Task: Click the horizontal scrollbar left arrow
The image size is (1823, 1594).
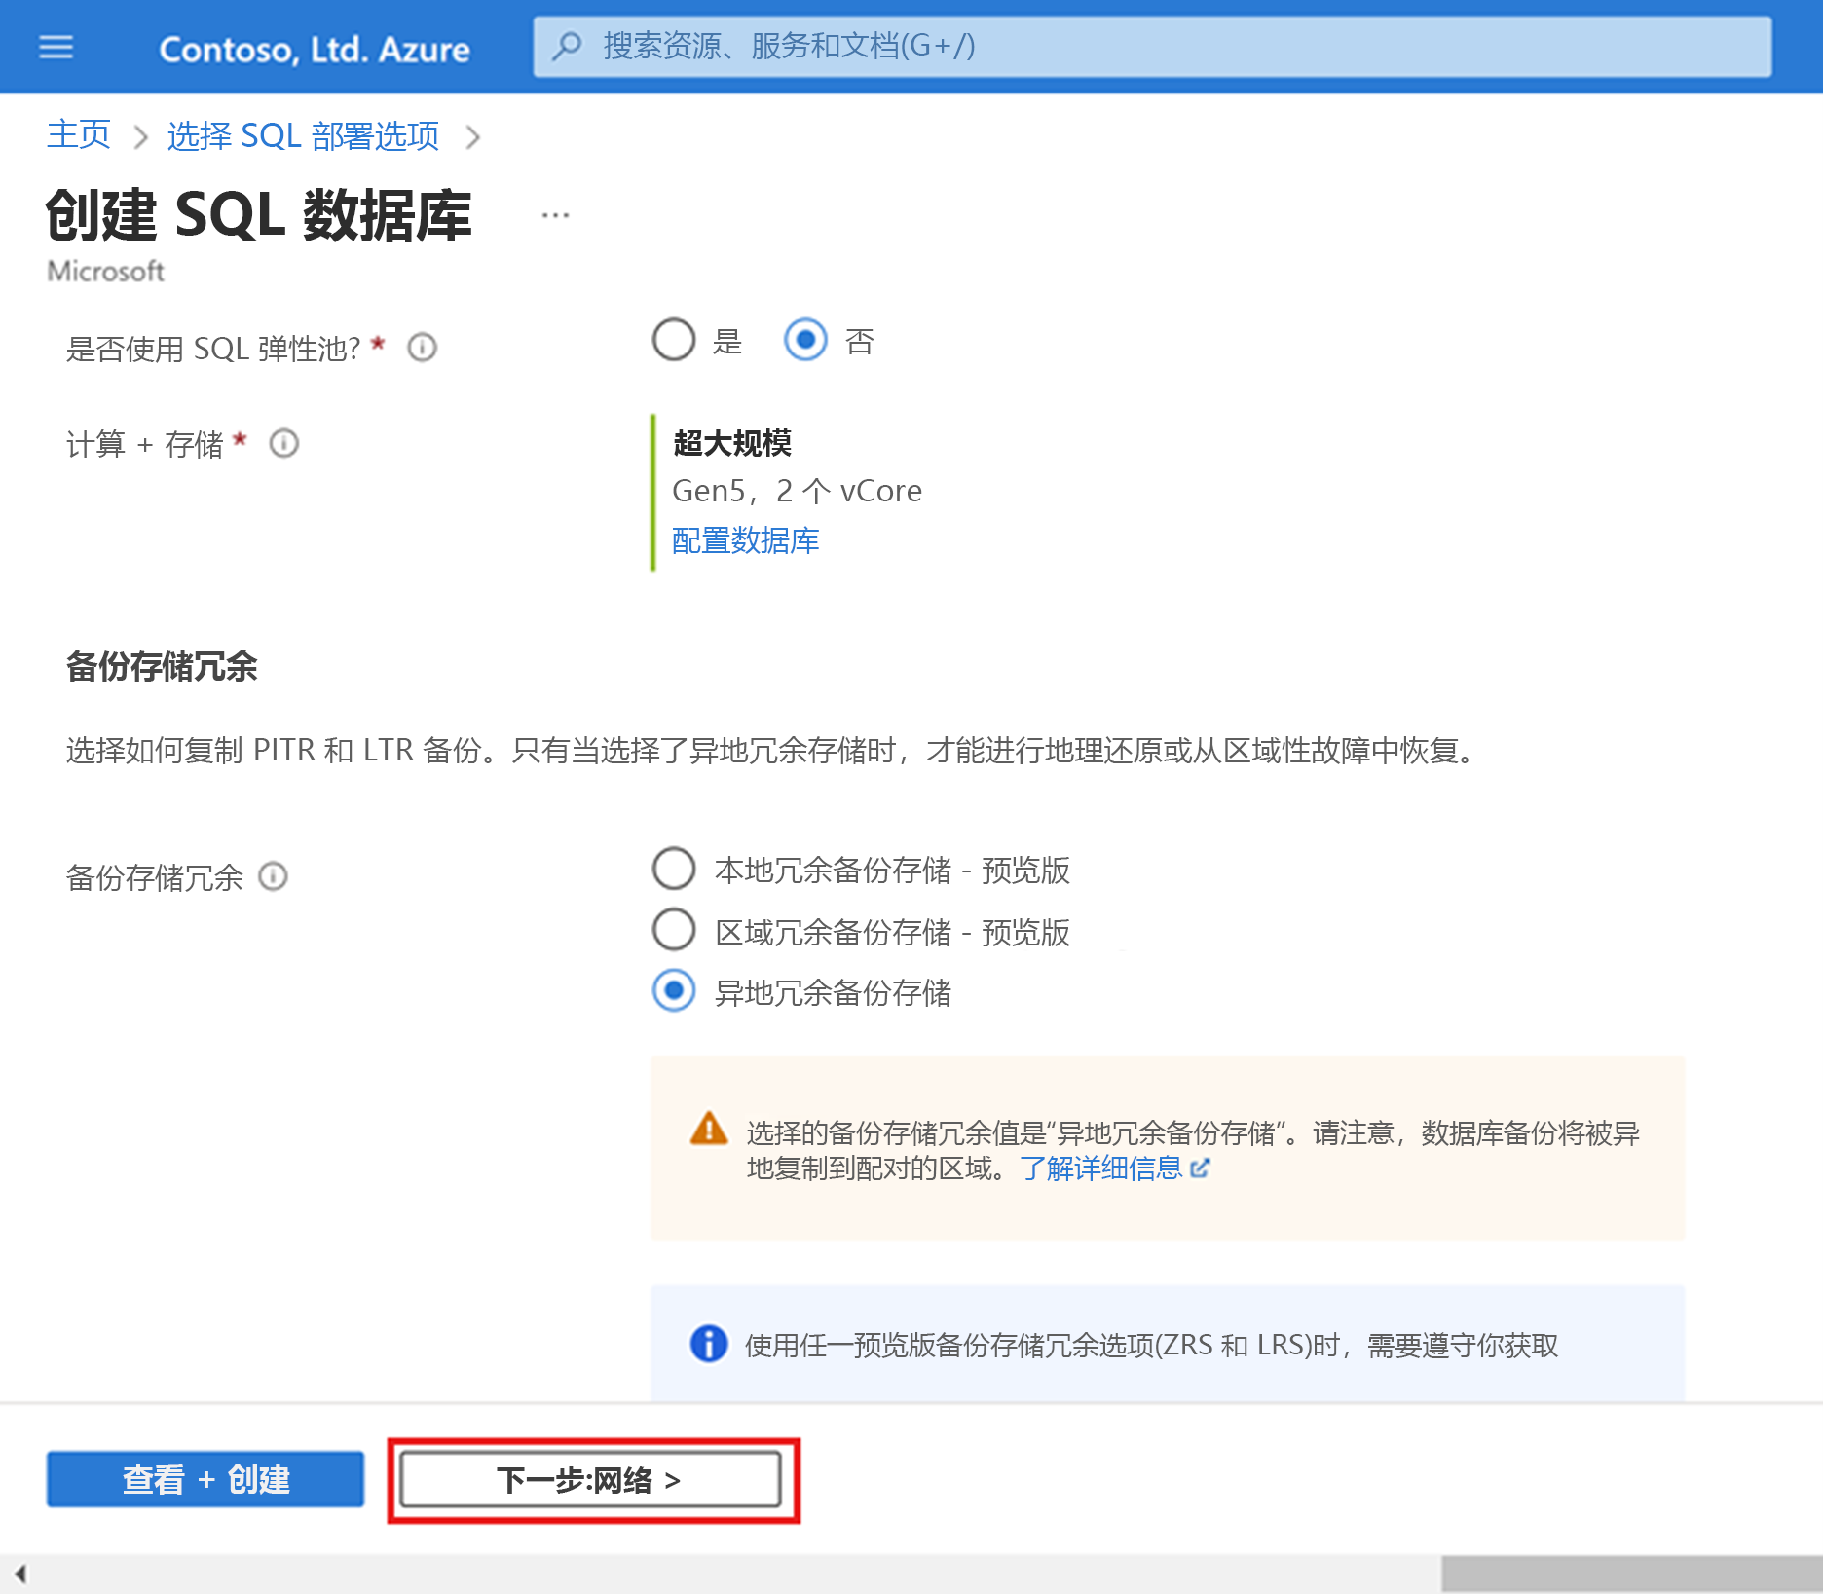Action: [x=20, y=1574]
